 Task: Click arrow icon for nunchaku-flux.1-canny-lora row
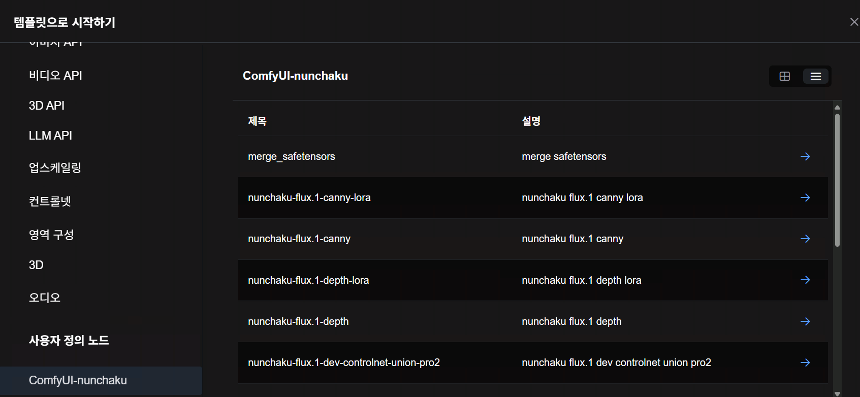[805, 197]
